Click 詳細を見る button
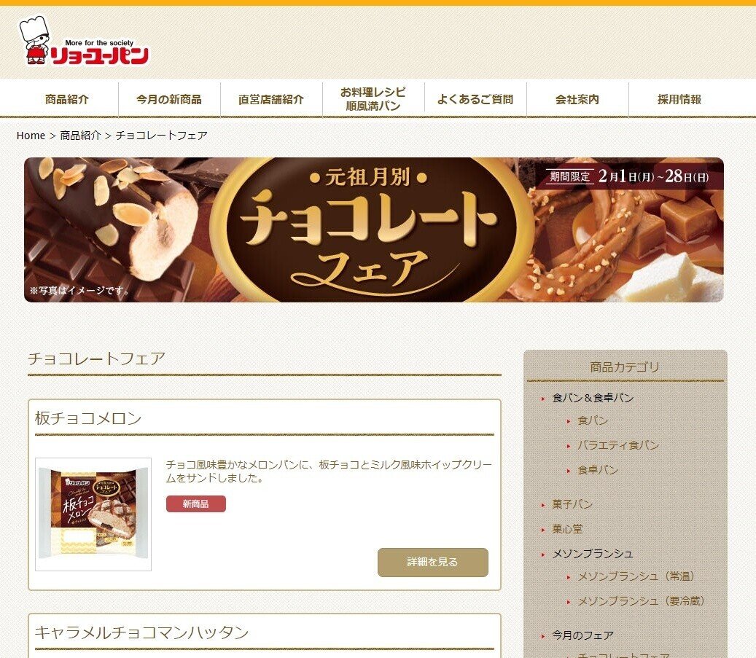756x658 pixels. click(x=433, y=562)
